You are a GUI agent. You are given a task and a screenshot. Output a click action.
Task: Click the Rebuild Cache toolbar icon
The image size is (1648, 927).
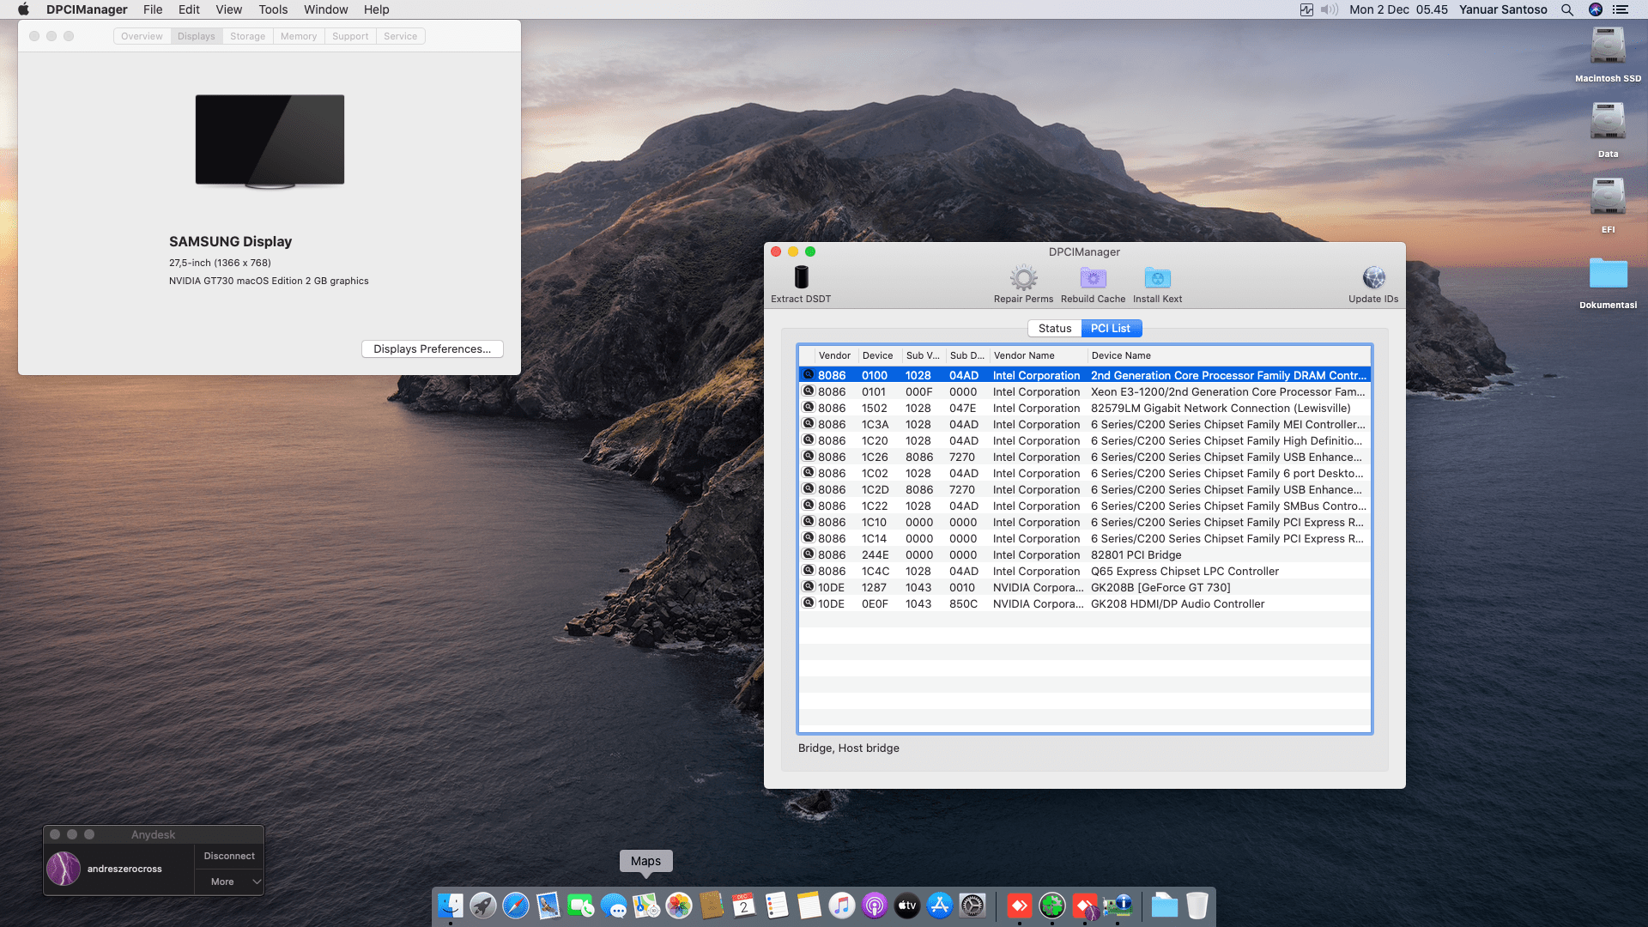click(x=1093, y=277)
